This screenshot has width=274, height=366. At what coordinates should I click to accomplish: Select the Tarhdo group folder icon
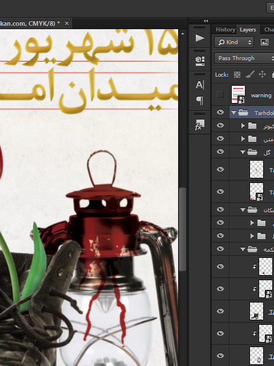tap(243, 113)
